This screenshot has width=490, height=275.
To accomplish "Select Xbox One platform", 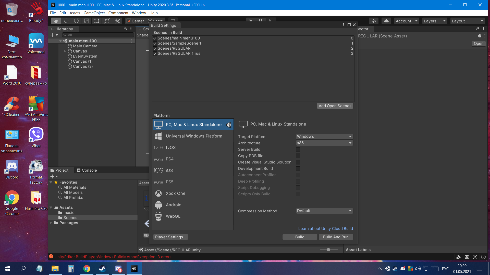I will (193, 193).
